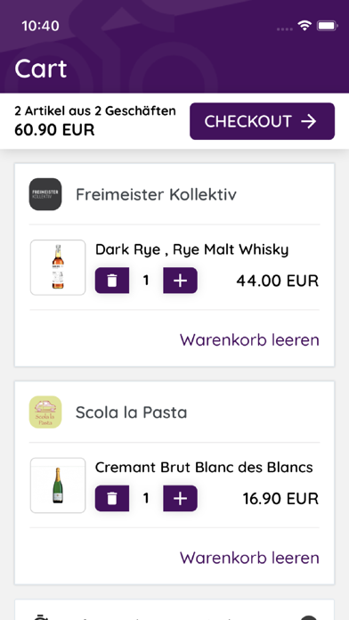Tap the 60.90 EUR cart total
The width and height of the screenshot is (349, 620).
coord(54,130)
